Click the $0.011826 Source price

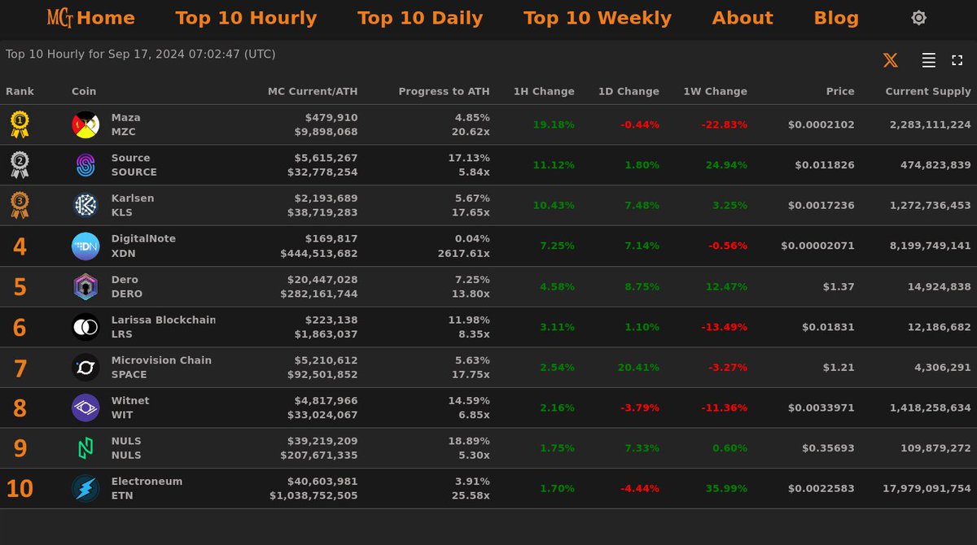(x=825, y=165)
